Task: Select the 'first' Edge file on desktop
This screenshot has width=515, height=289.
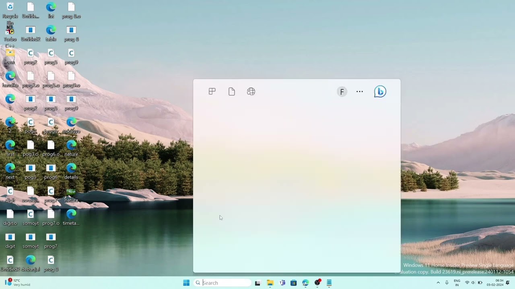Action: pos(10,149)
